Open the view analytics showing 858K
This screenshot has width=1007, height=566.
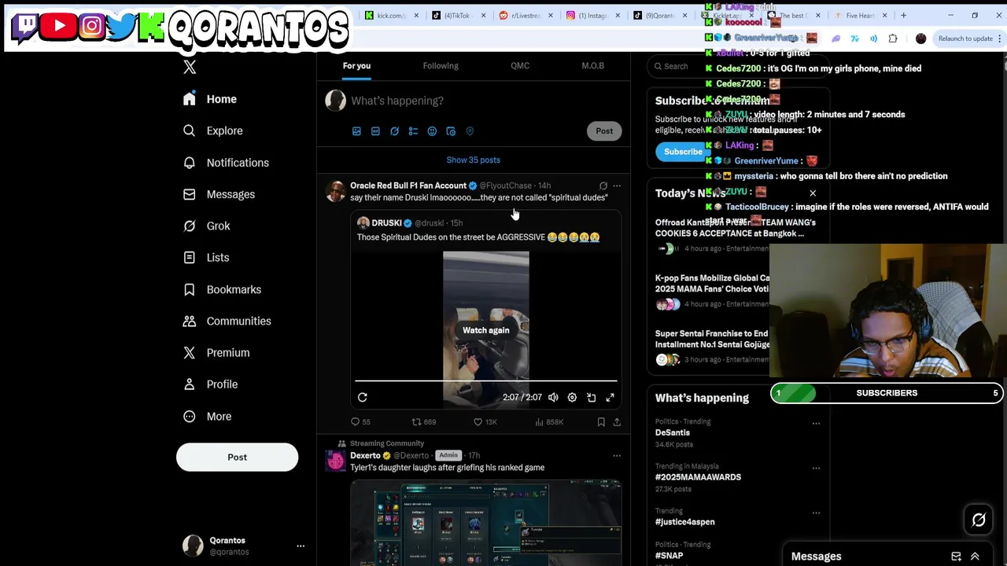pos(549,422)
